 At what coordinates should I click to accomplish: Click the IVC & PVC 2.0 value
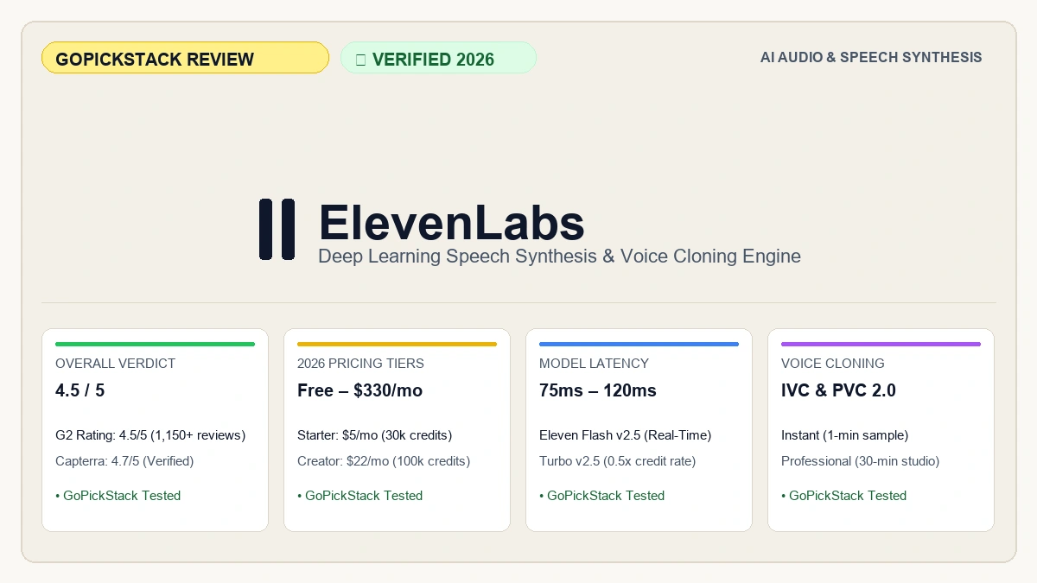[x=838, y=390]
